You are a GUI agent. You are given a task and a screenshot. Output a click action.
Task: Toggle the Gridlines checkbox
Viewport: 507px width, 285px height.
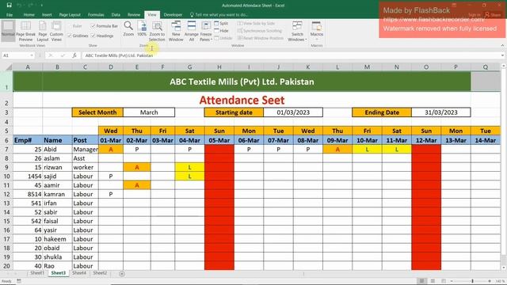pyautogui.click(x=70, y=36)
